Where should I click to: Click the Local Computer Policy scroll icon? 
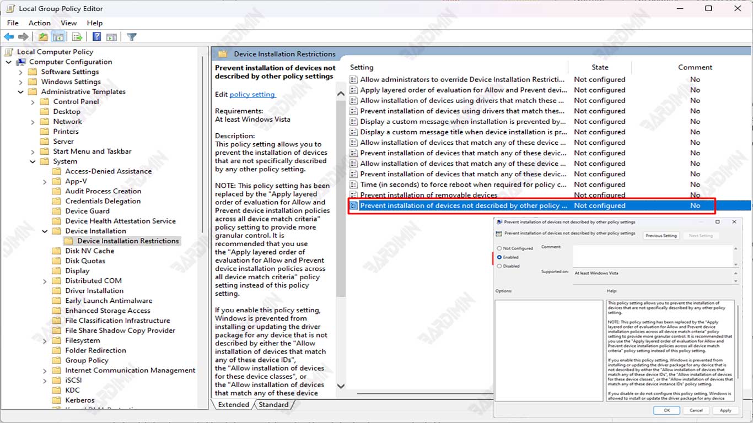click(x=9, y=52)
